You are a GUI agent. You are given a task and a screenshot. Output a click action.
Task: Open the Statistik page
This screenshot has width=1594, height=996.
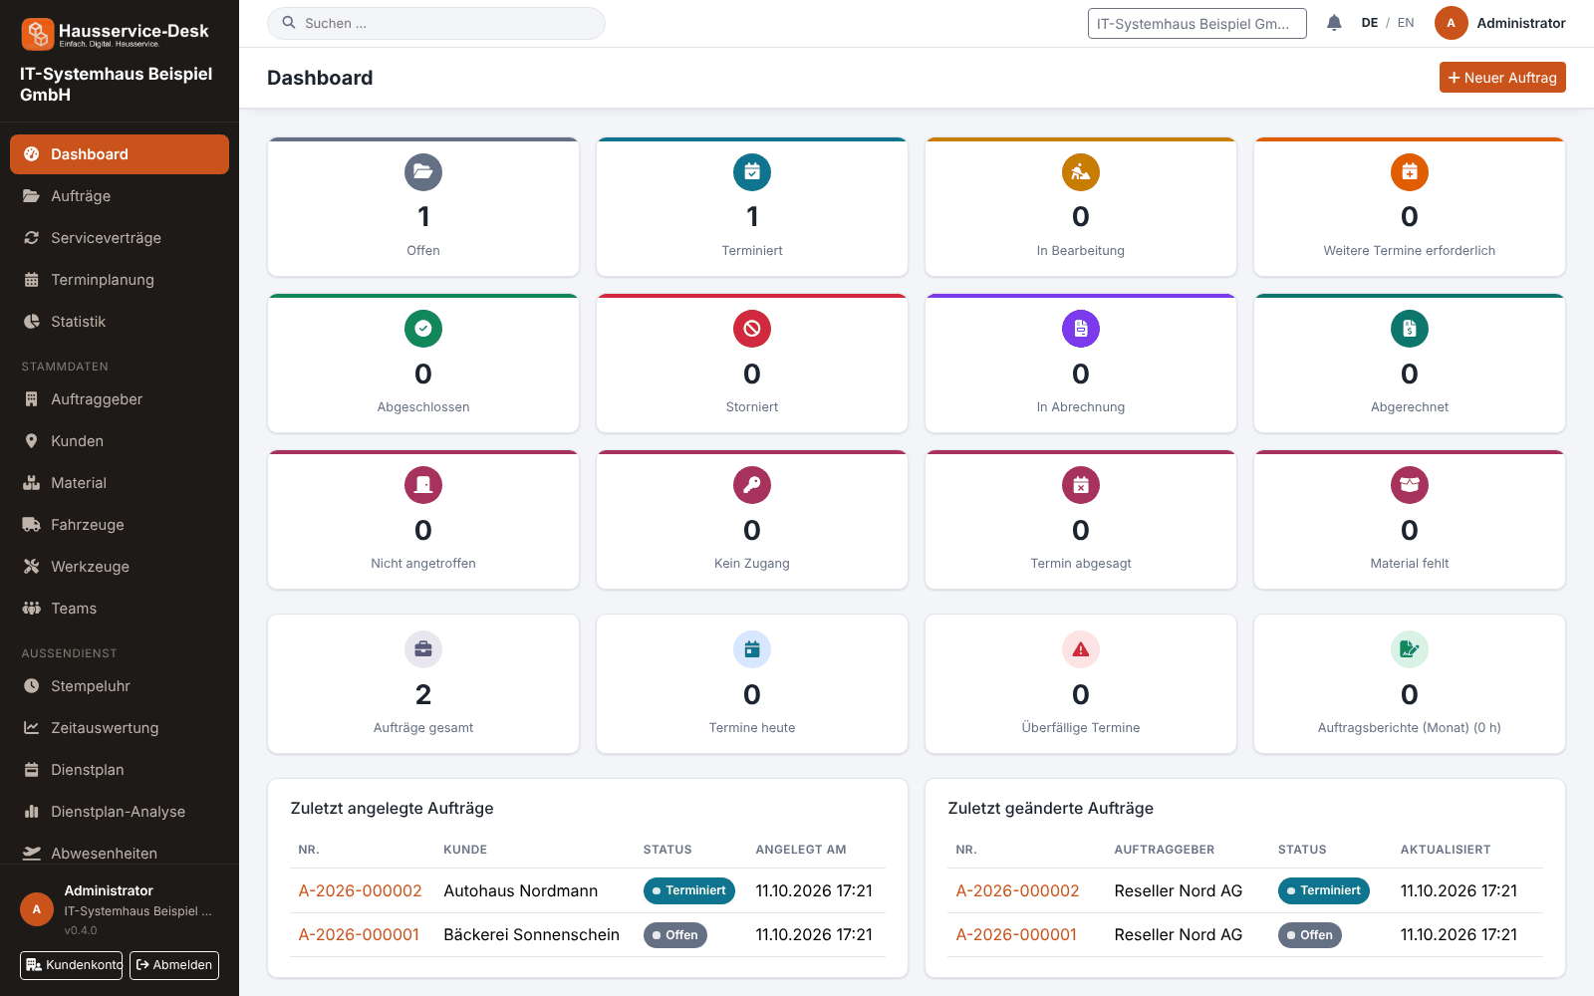click(120, 322)
